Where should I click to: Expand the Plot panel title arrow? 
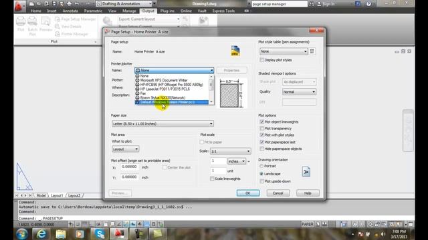pos(95,41)
